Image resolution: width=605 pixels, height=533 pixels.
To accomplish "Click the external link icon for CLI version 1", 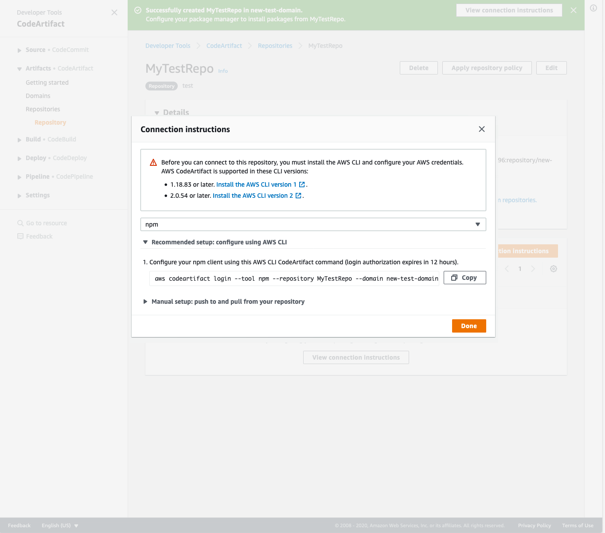I will click(302, 184).
